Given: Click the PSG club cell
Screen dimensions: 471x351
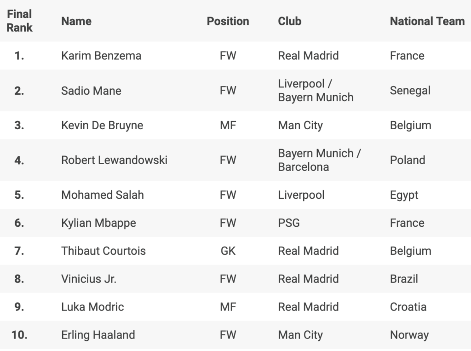Looking at the screenshot, I should click(289, 223).
